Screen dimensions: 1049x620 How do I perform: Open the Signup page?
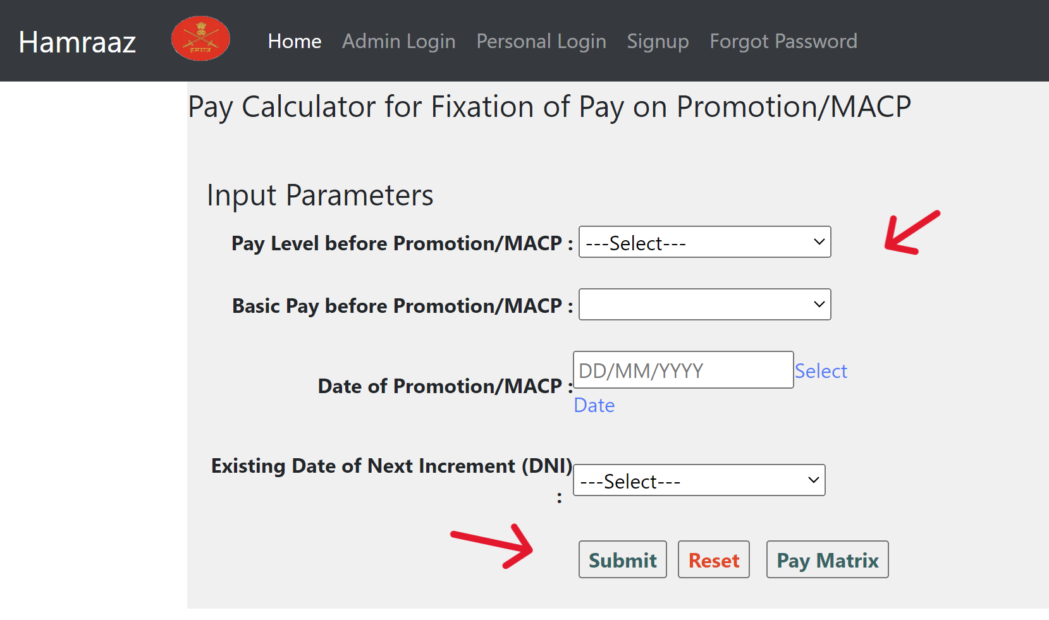click(x=658, y=41)
